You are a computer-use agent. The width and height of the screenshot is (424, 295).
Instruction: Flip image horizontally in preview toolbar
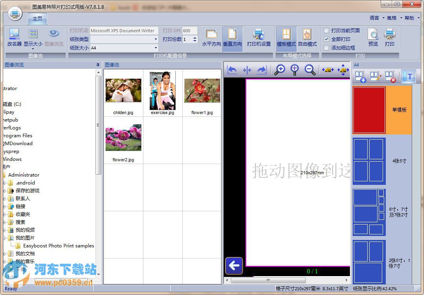pyautogui.click(x=247, y=70)
